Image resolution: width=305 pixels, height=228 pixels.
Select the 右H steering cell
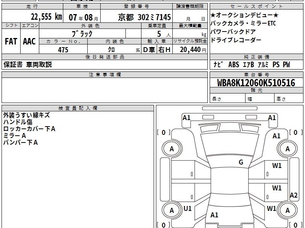pyautogui.click(x=164, y=50)
